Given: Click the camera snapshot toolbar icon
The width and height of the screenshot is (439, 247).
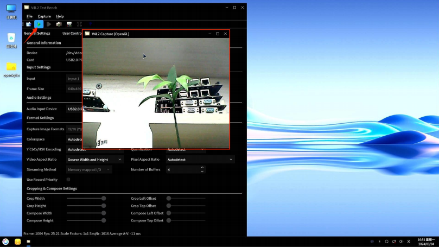Looking at the screenshot, I should (59, 24).
